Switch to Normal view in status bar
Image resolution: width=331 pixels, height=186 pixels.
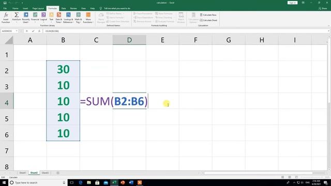click(x=283, y=177)
